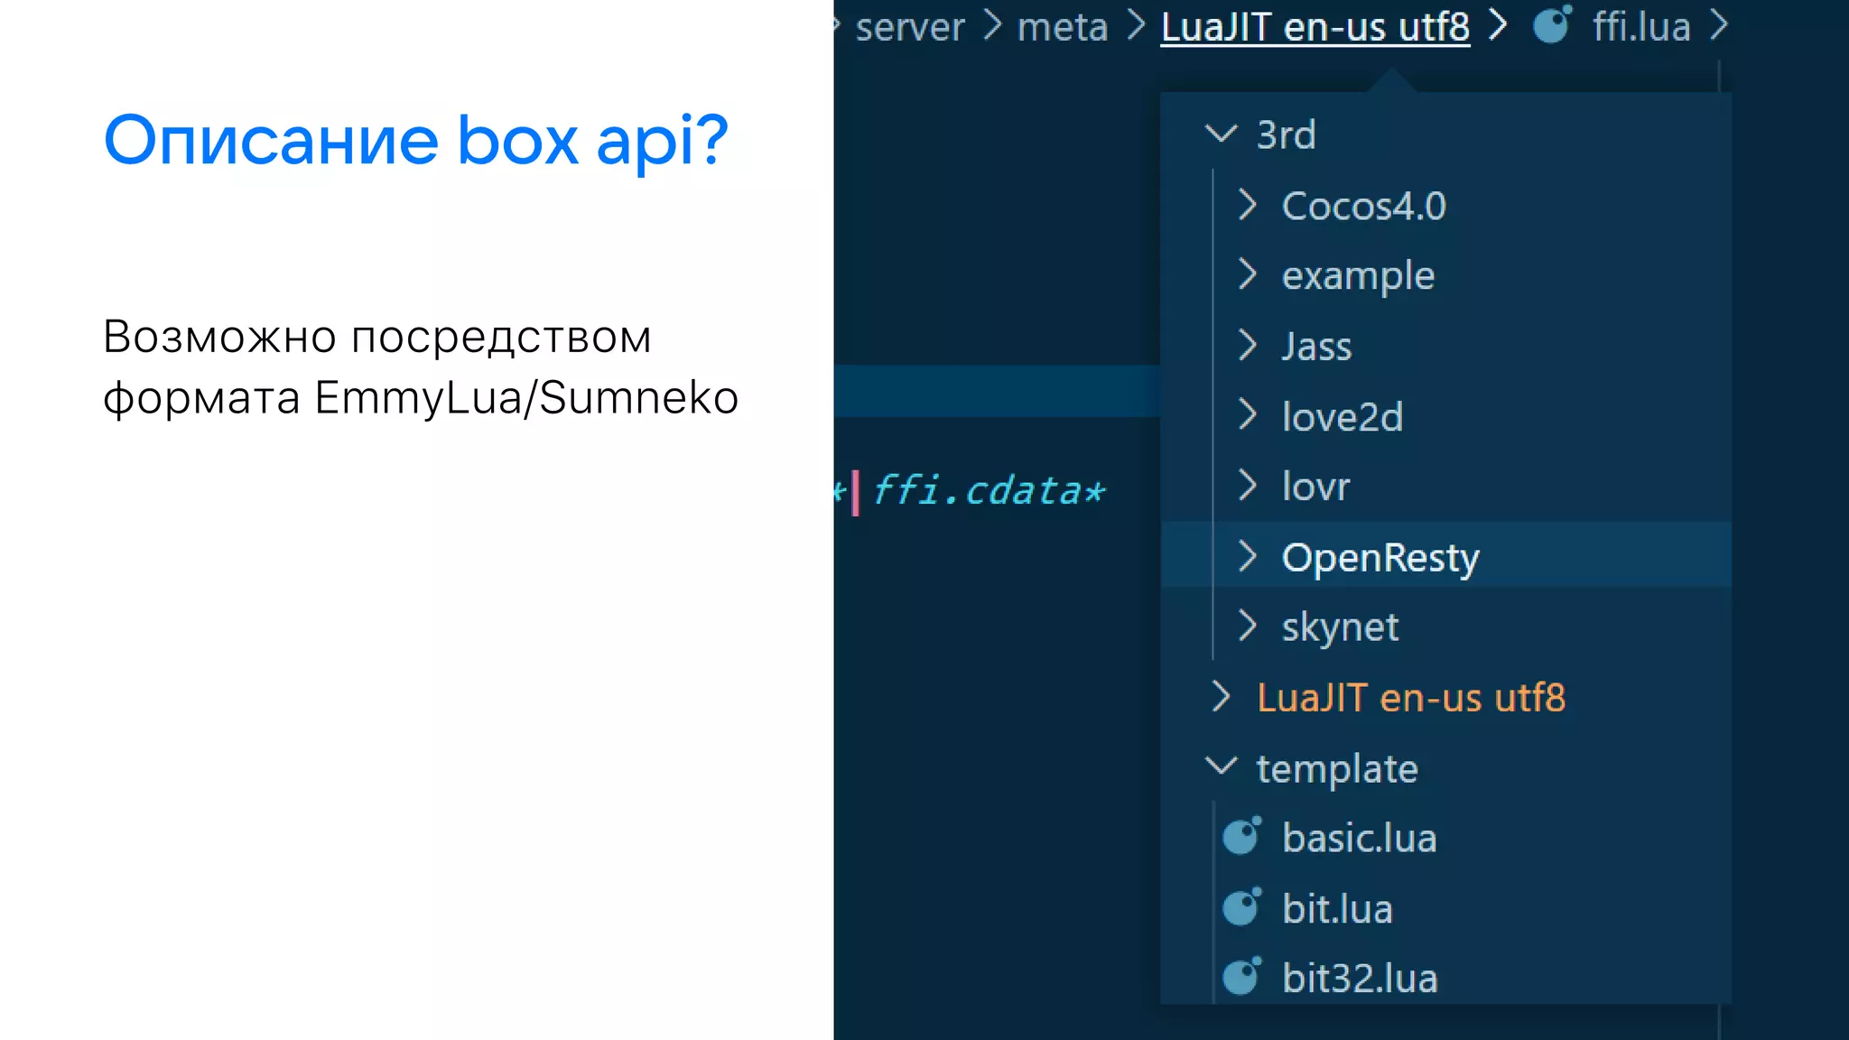Click the meta breadcrumb segment
Screen dimensions: 1849x1040
tap(1062, 27)
